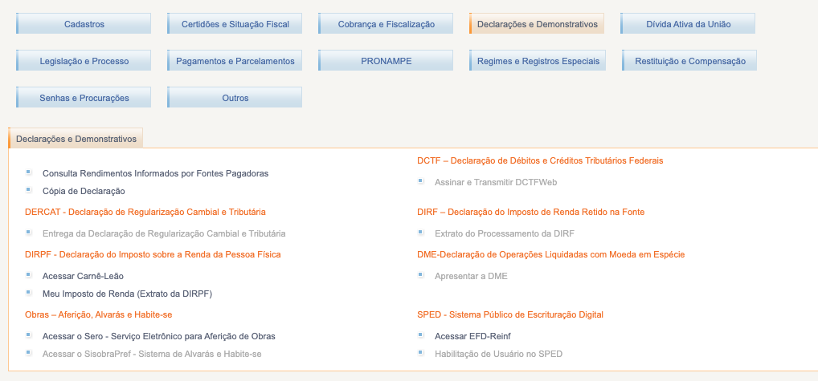This screenshot has width=818, height=381.
Task: Open Pagamentos e Parcelamentos category
Action: click(x=235, y=61)
